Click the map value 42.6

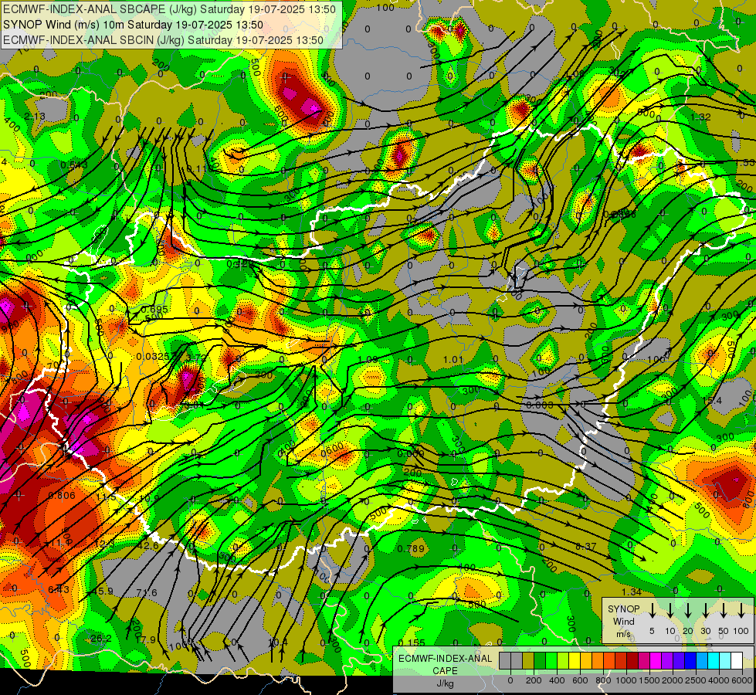pyautogui.click(x=148, y=545)
